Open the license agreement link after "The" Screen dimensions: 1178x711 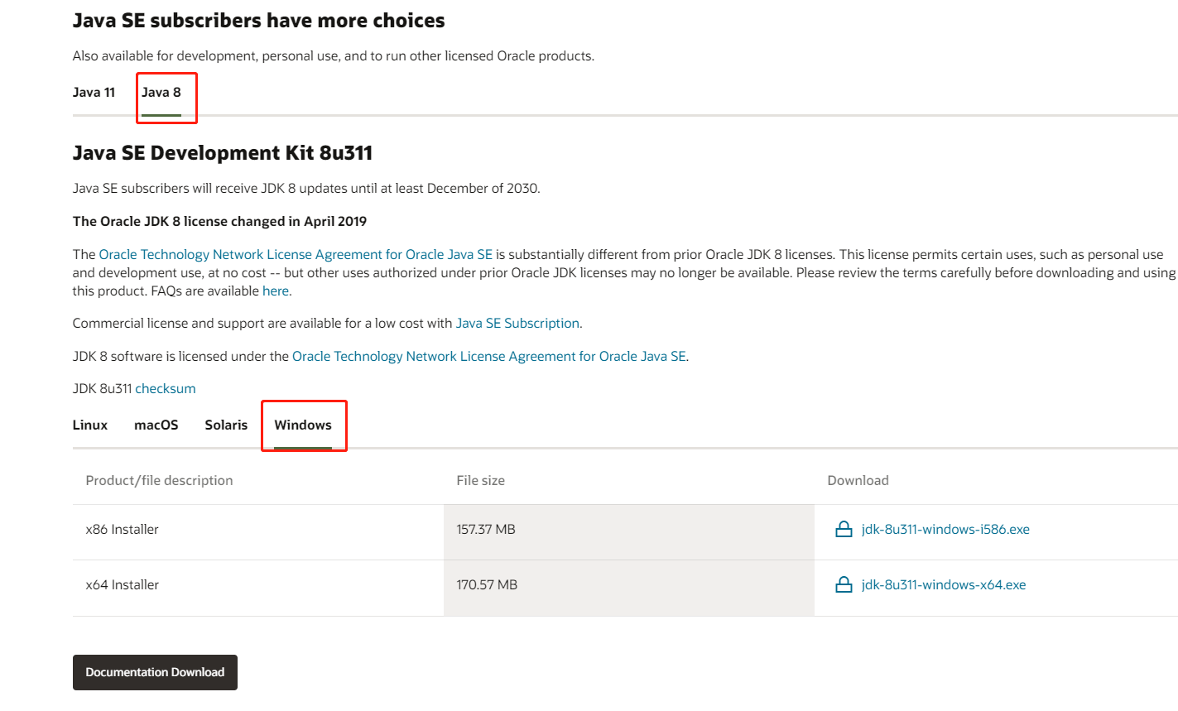(x=296, y=255)
